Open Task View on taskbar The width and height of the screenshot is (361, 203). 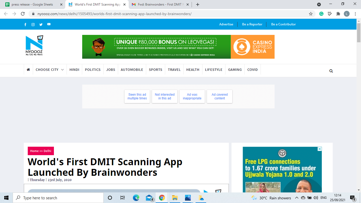coord(123,198)
